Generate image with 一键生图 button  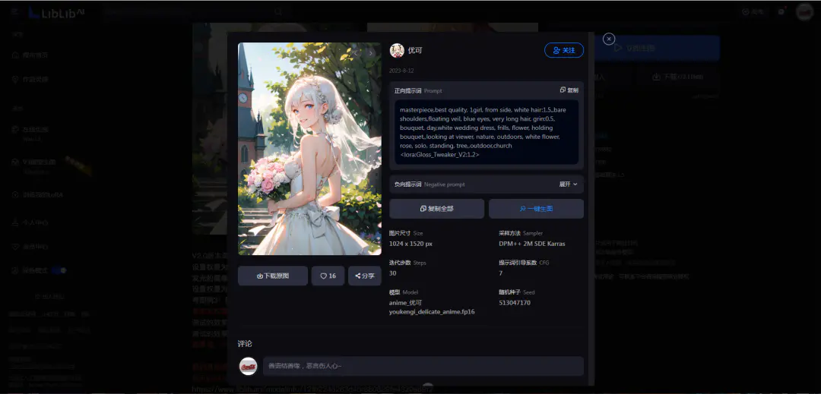536,209
